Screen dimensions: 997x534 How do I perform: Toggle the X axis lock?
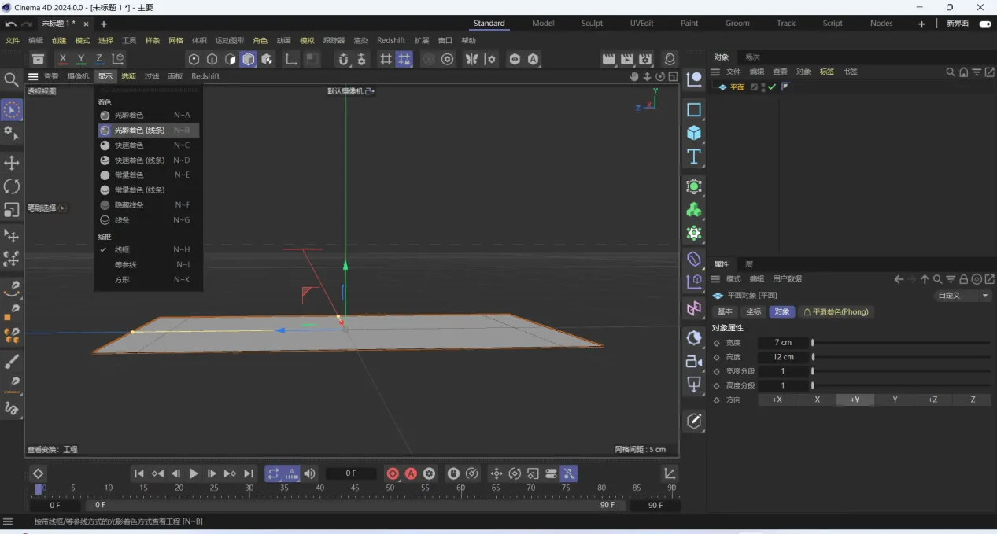63,59
